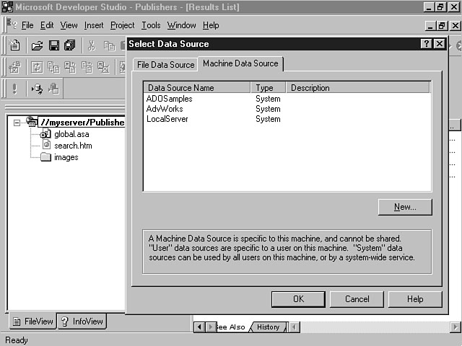462x346 pixels.
Task: Open the File menu
Action: [27, 25]
